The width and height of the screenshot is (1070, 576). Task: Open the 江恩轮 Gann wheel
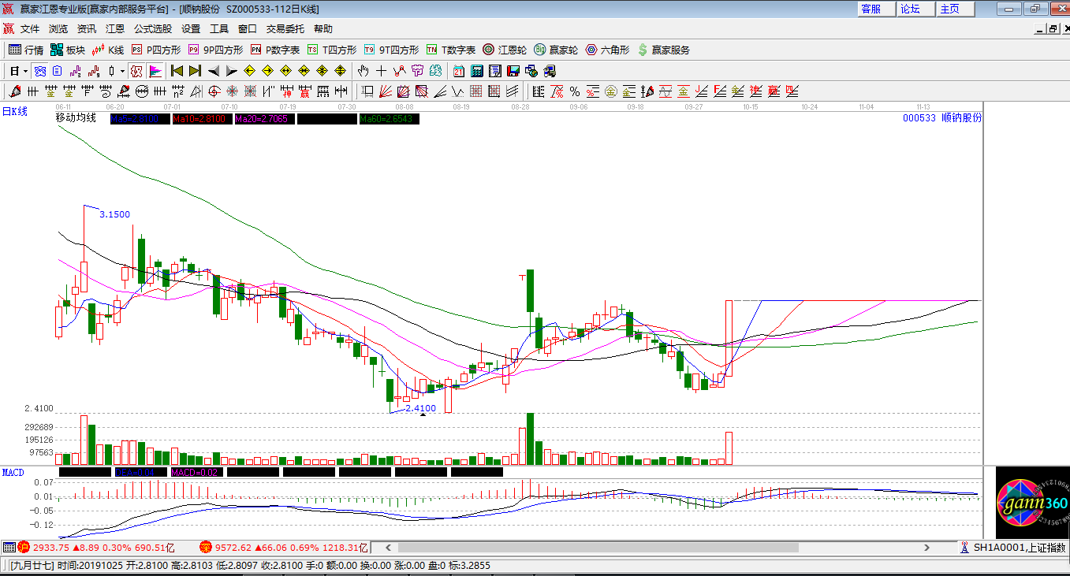click(x=505, y=50)
